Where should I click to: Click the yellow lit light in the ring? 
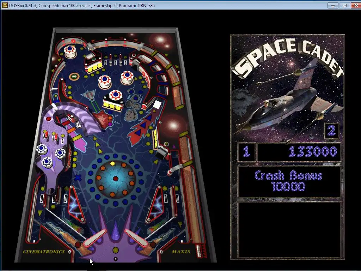tap(112, 164)
